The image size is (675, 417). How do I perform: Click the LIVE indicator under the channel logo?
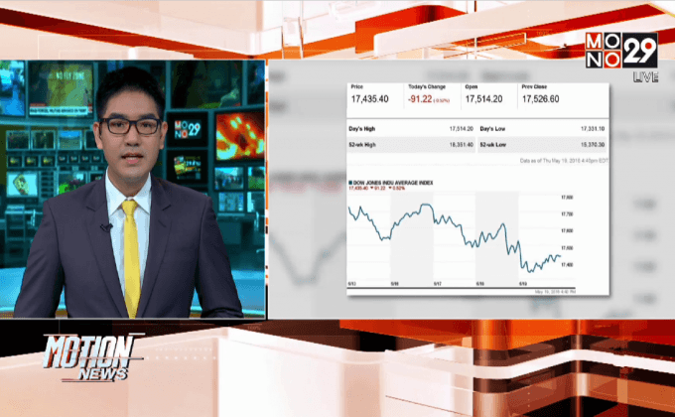click(645, 77)
